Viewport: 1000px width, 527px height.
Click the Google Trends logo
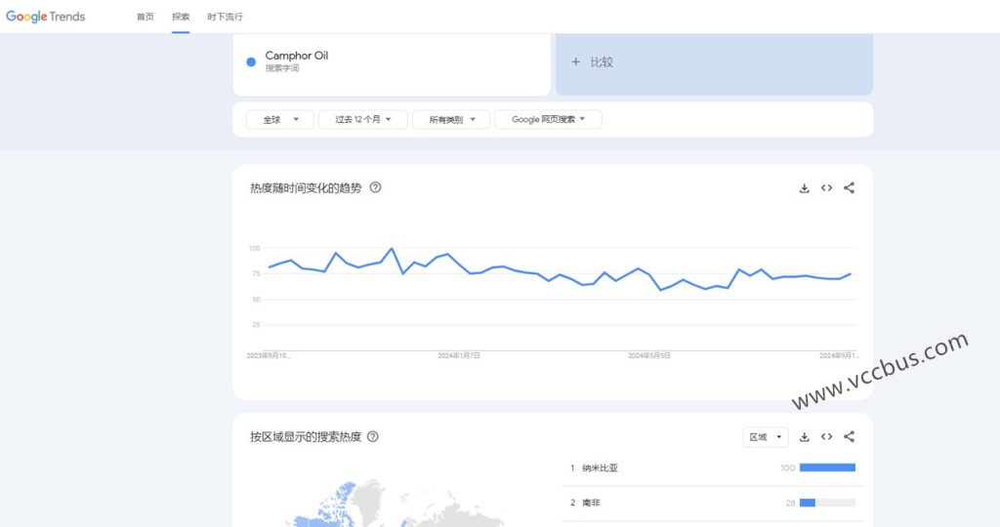(46, 17)
